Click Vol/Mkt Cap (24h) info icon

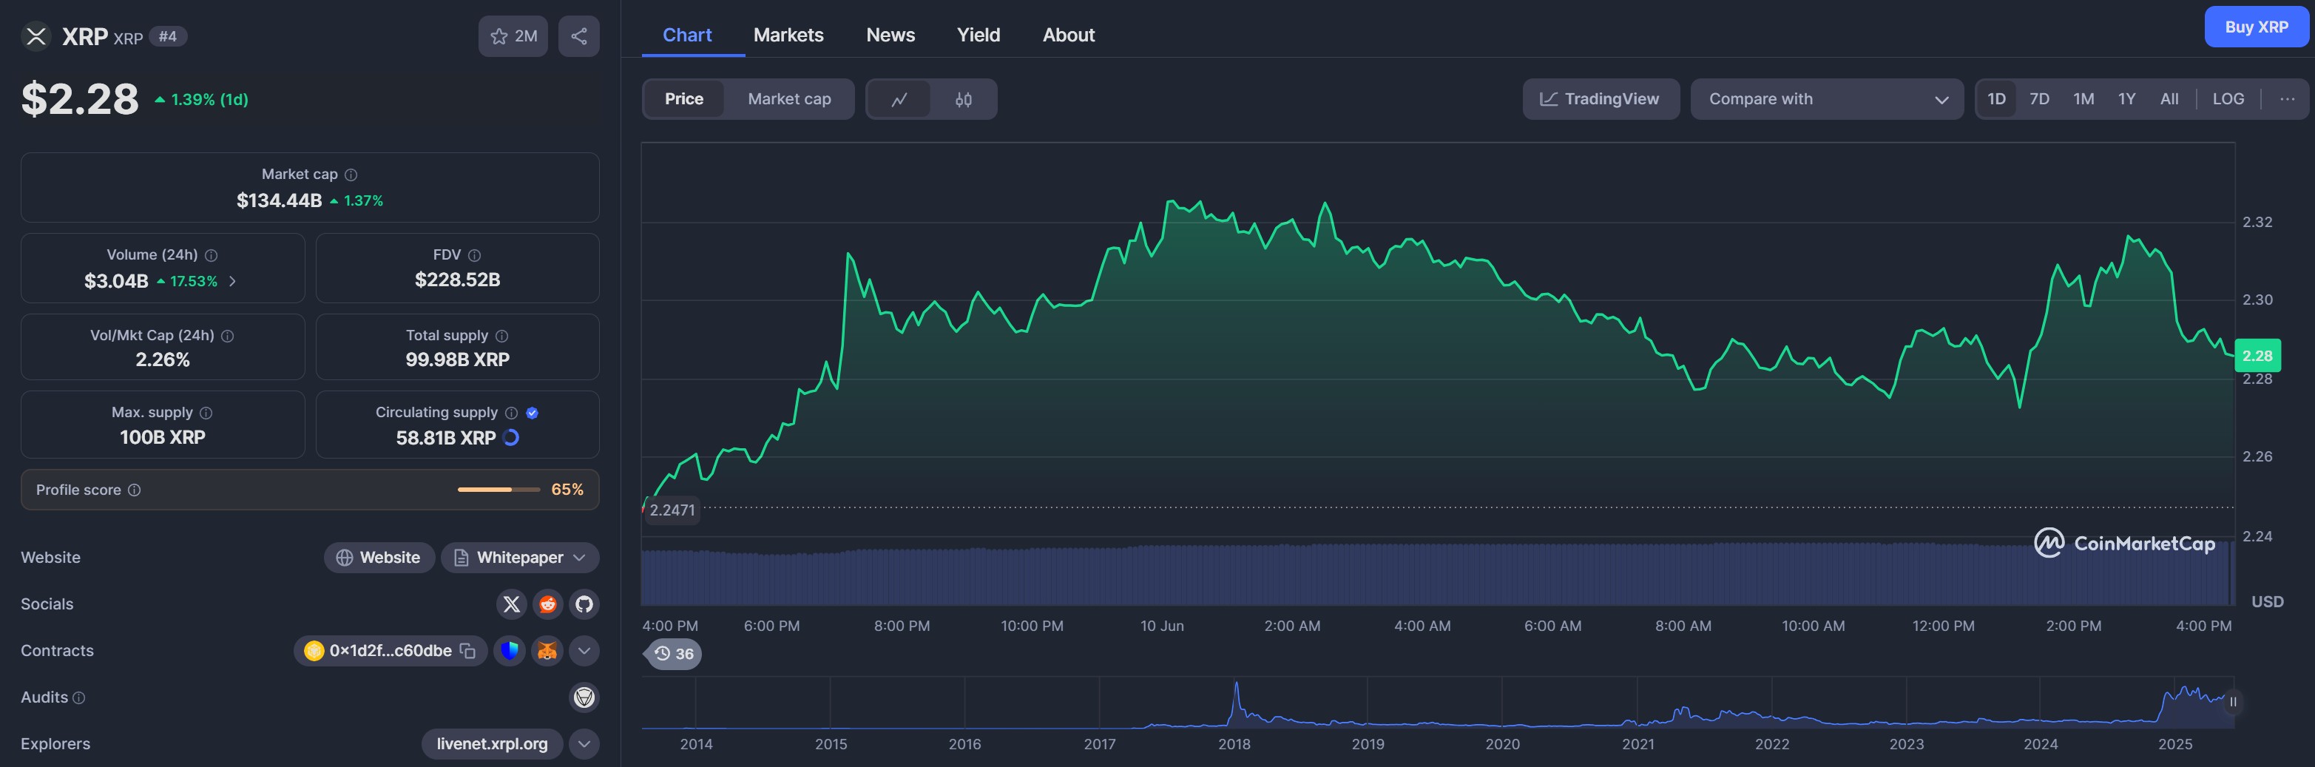coord(227,335)
